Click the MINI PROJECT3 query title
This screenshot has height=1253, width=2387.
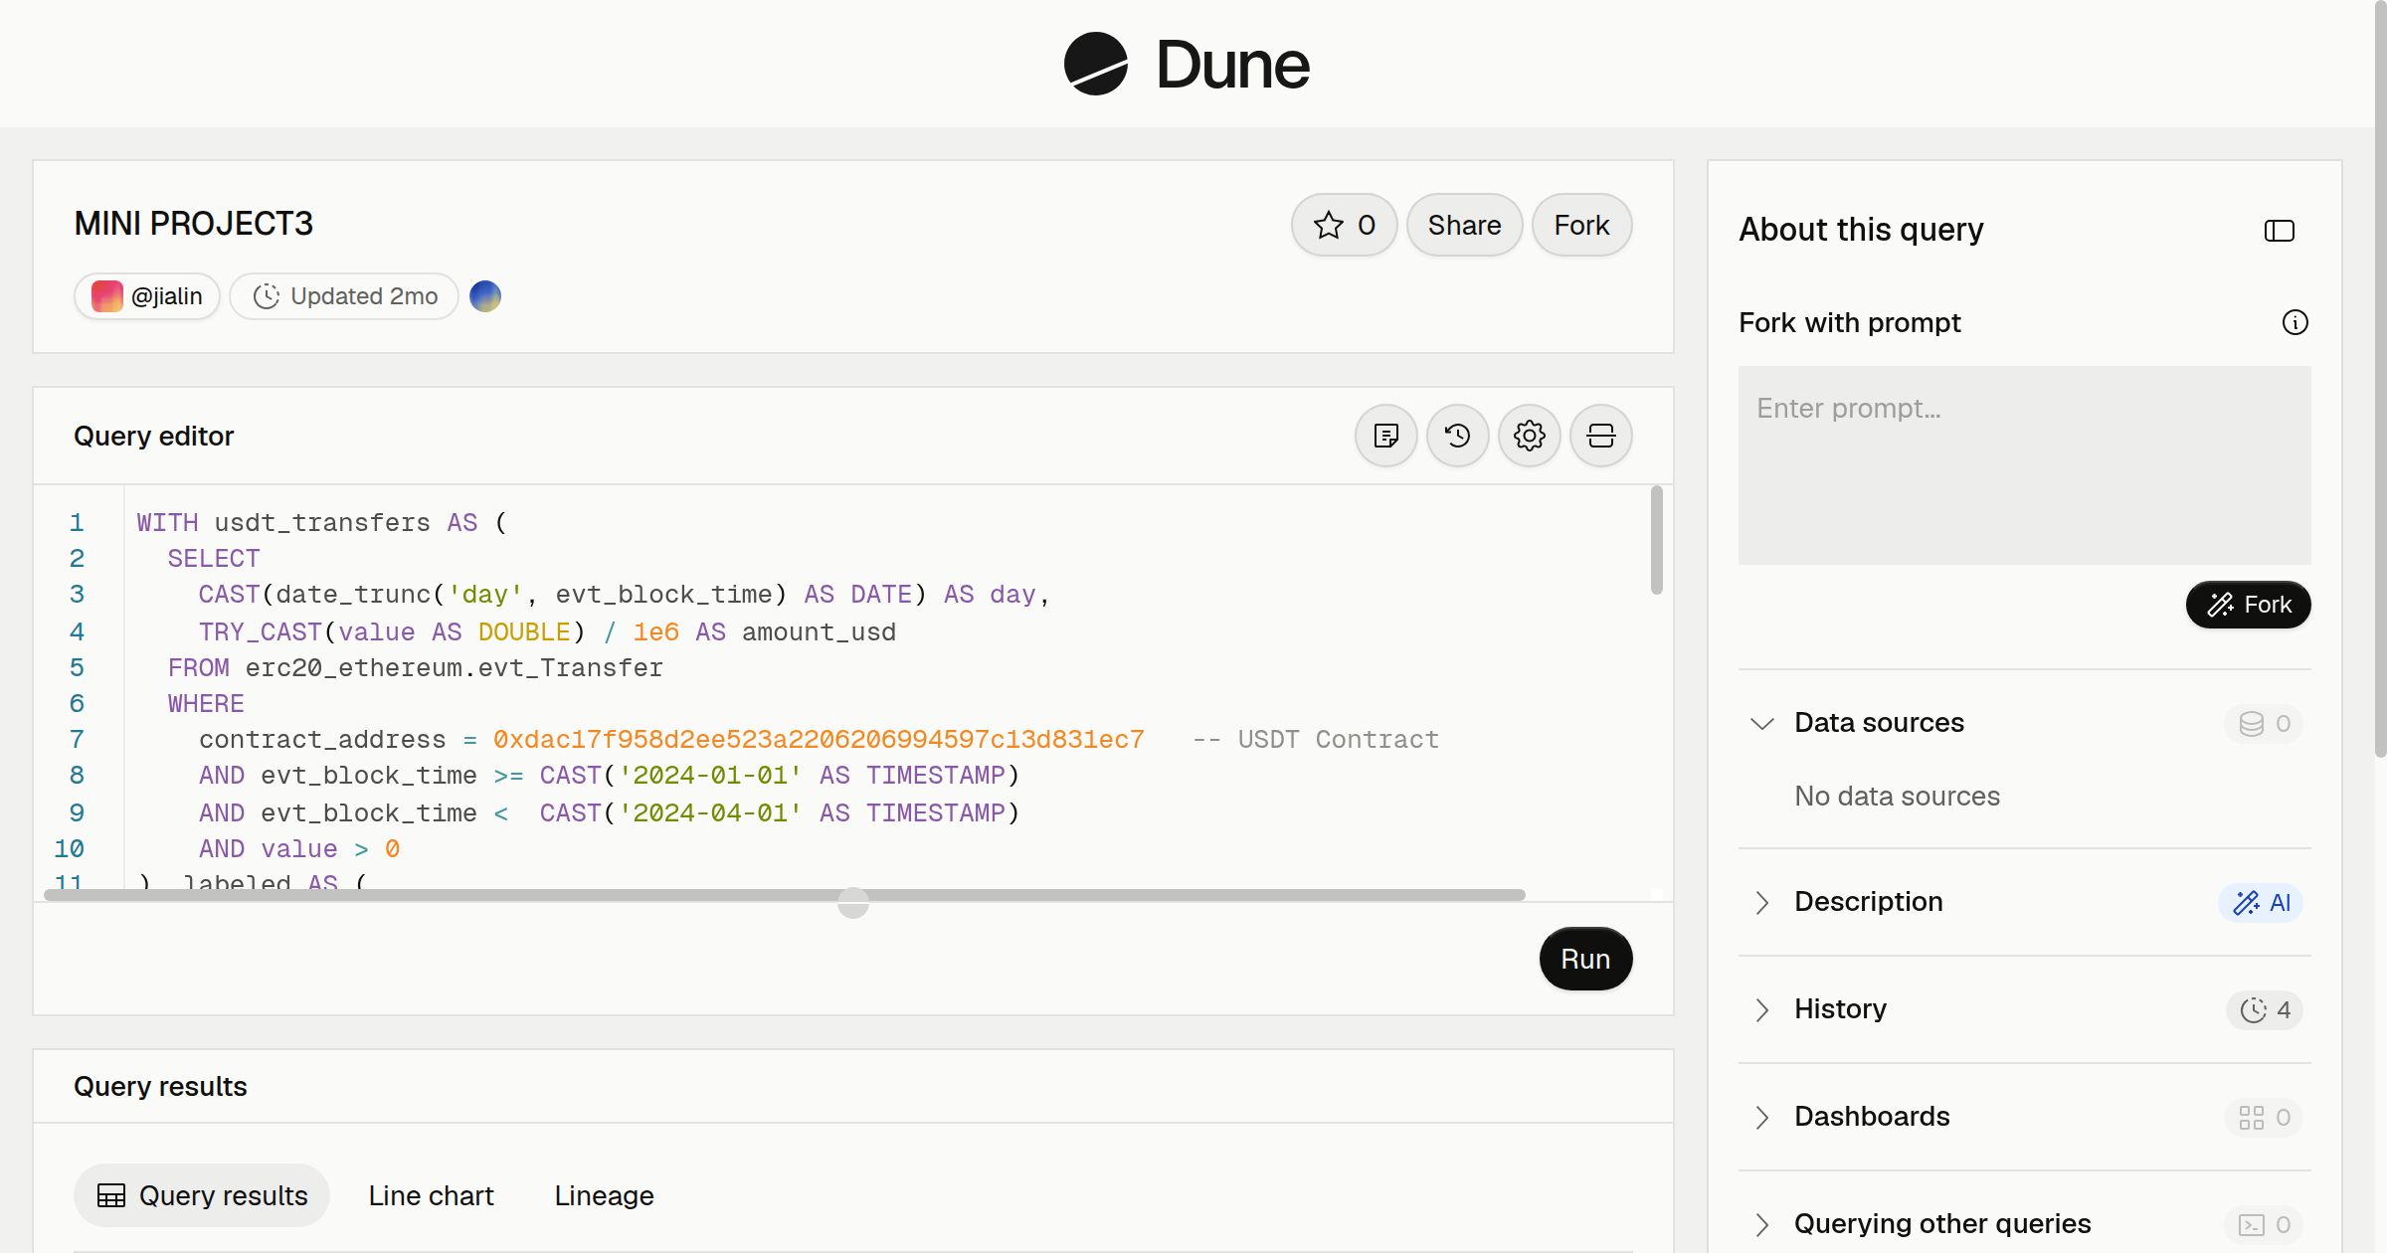click(x=193, y=224)
